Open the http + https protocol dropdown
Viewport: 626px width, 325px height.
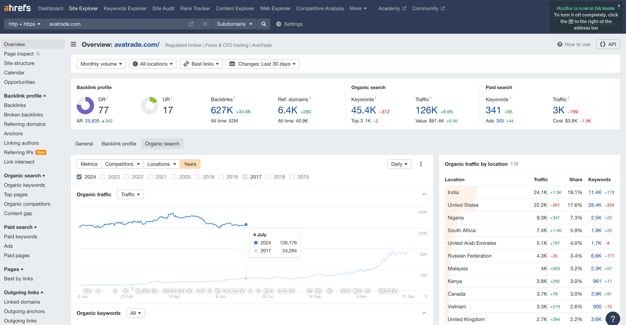click(x=24, y=24)
